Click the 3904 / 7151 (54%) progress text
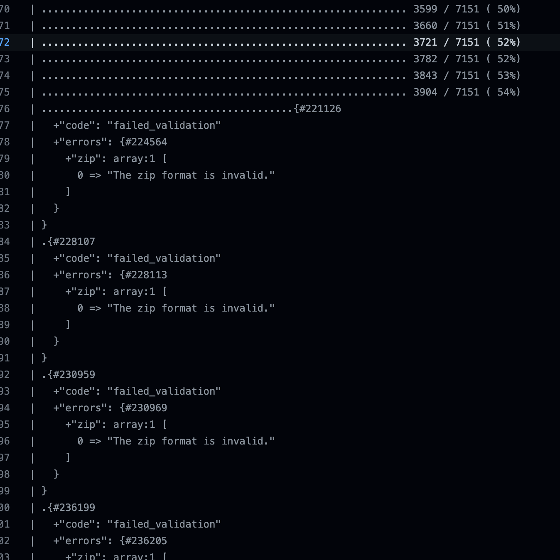This screenshot has width=560, height=560. pos(467,92)
